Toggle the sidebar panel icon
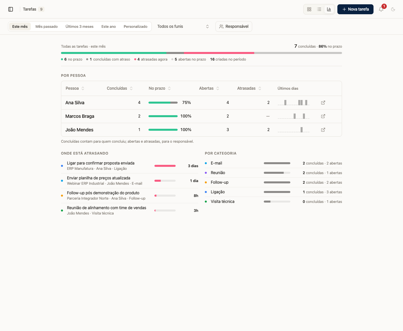403x331 pixels. coord(11,9)
